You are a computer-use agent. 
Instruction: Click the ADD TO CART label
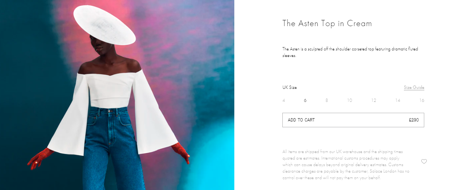[x=301, y=120]
